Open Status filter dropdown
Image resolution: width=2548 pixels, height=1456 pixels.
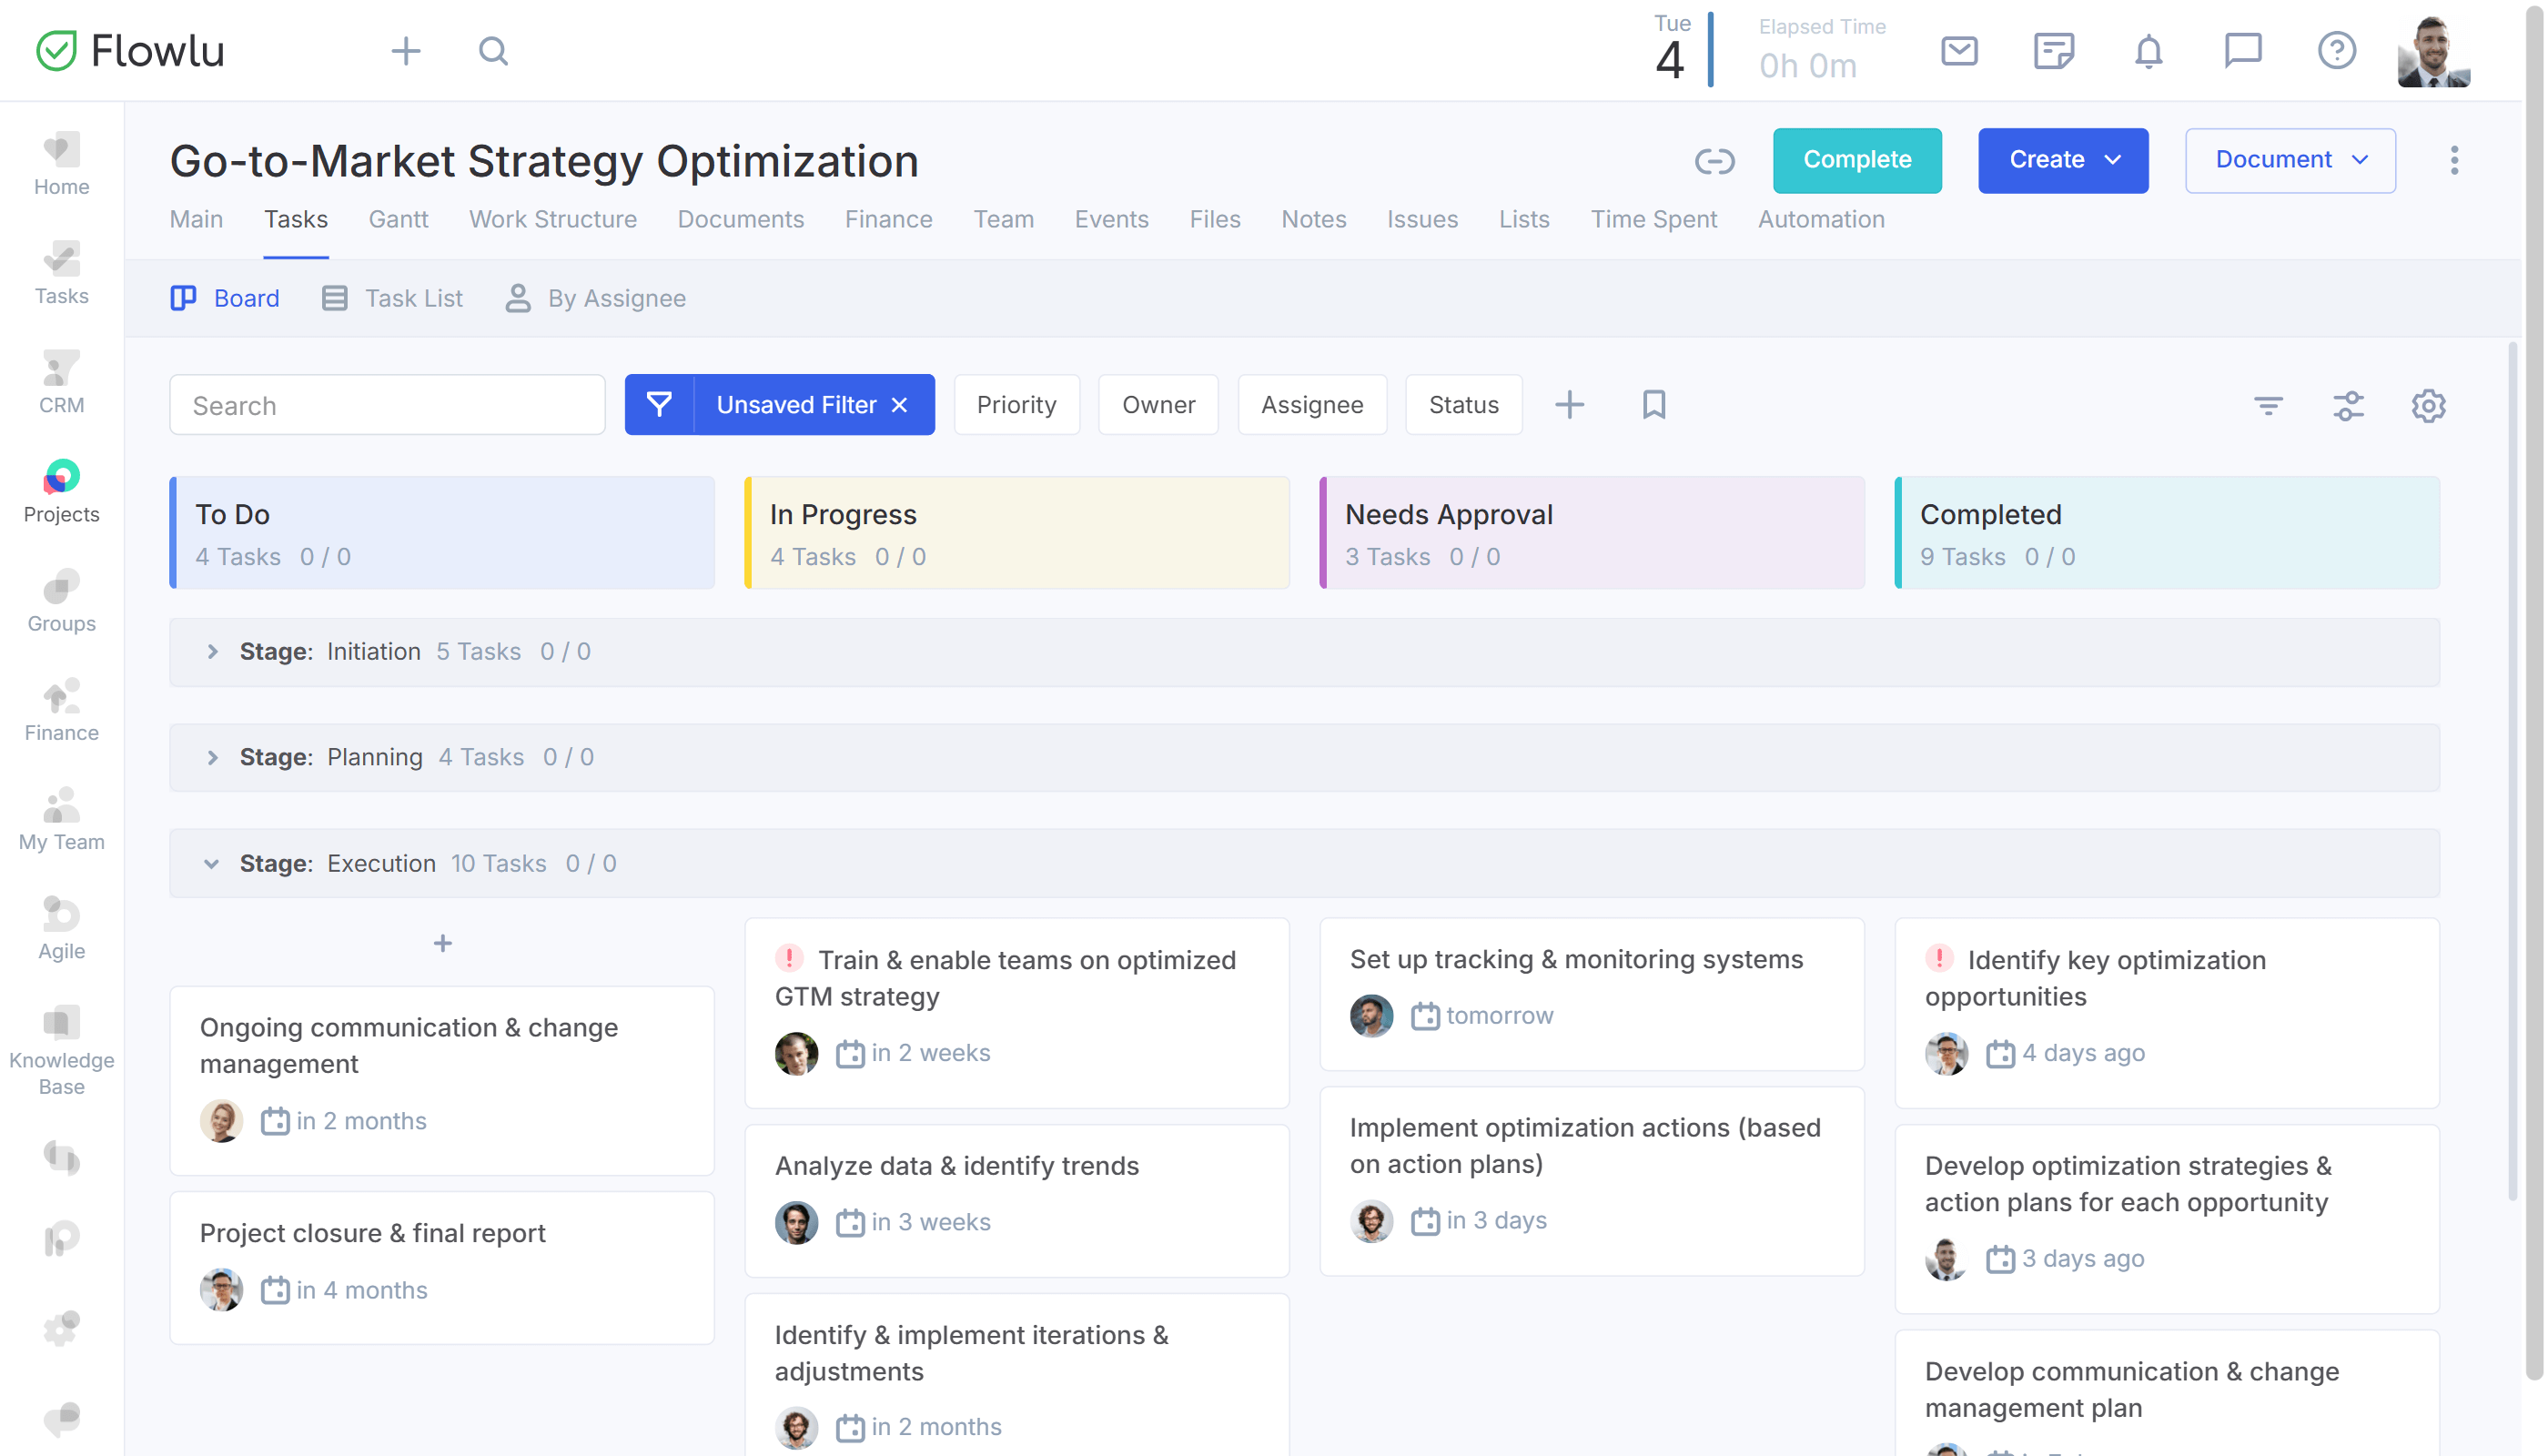click(1463, 405)
